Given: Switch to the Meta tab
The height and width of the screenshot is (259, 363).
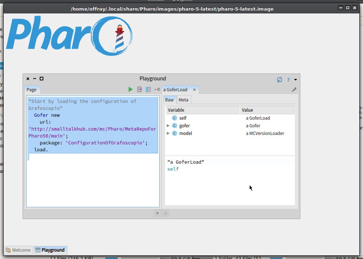Looking at the screenshot, I should click(183, 100).
